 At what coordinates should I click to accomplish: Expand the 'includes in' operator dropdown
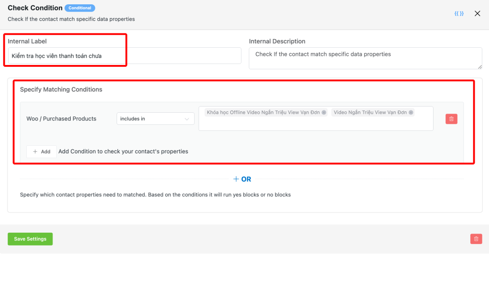pyautogui.click(x=155, y=119)
